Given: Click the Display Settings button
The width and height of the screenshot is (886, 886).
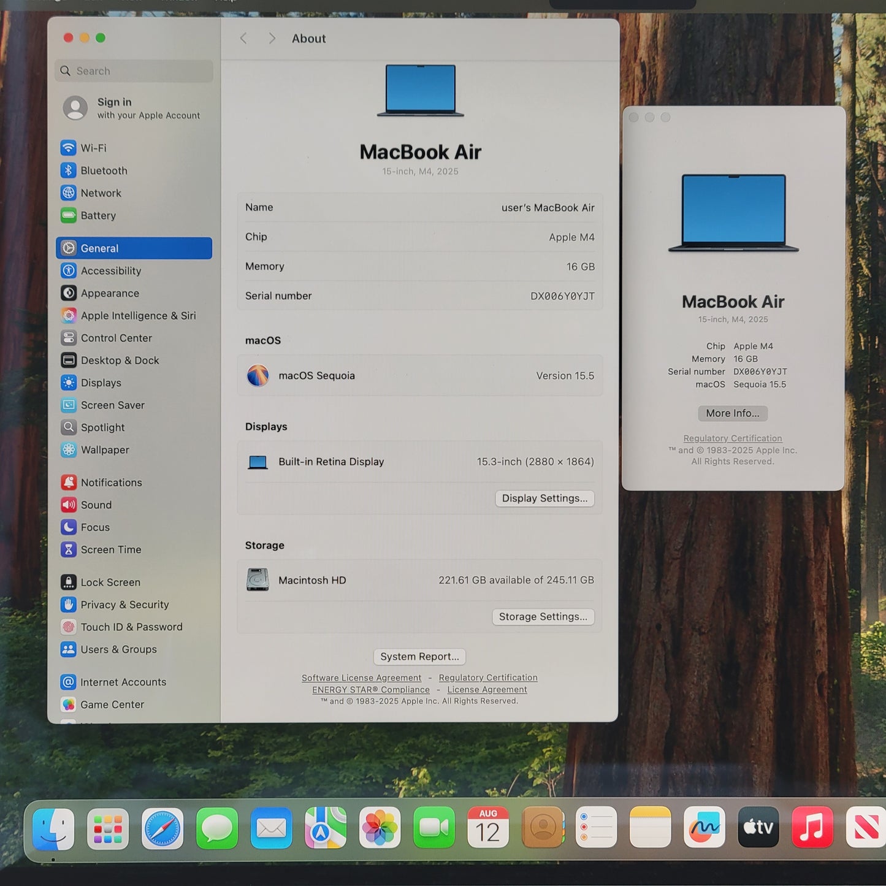Looking at the screenshot, I should [x=544, y=498].
